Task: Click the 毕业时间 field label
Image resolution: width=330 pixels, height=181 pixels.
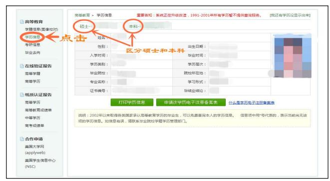Action: (x=197, y=55)
